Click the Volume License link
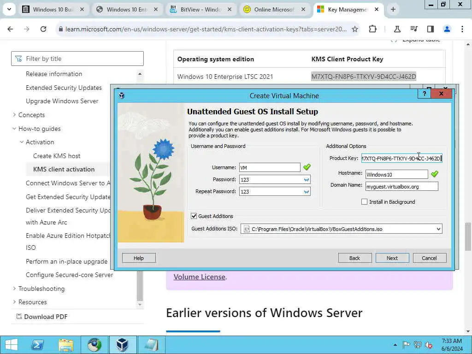The image size is (472, 354). click(x=199, y=277)
